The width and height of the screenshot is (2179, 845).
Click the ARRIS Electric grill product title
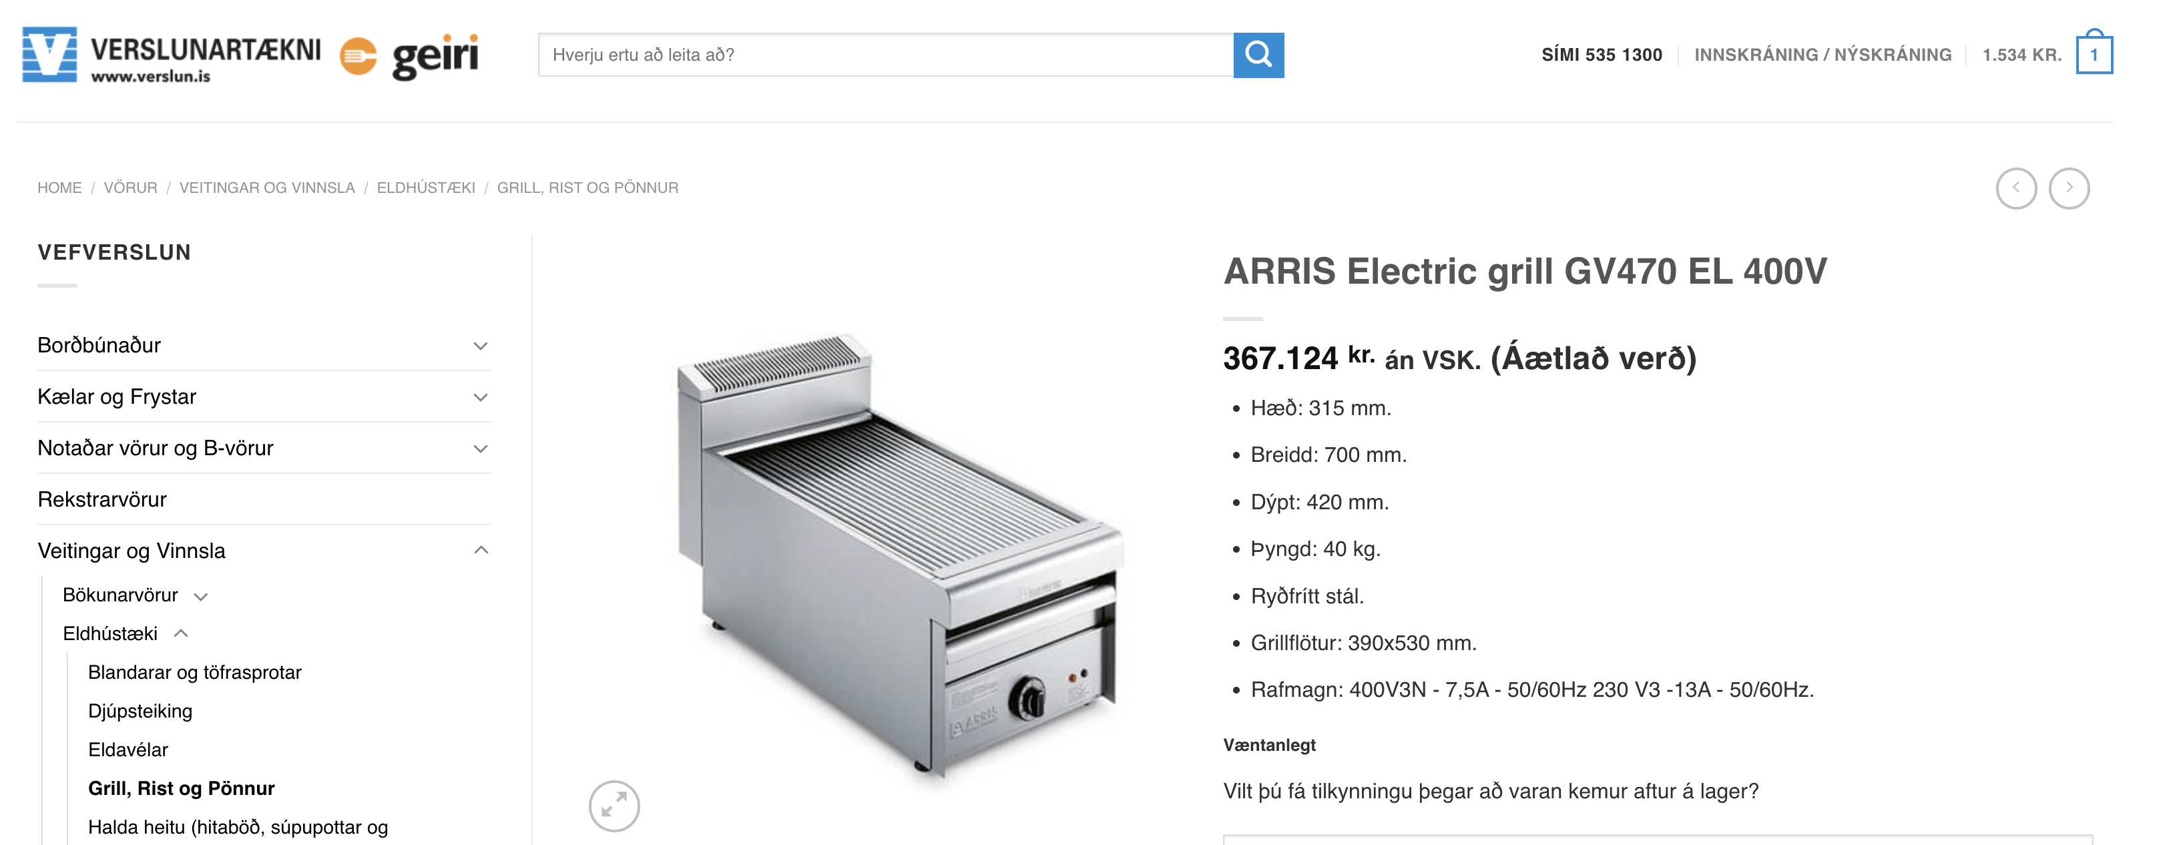(1524, 272)
